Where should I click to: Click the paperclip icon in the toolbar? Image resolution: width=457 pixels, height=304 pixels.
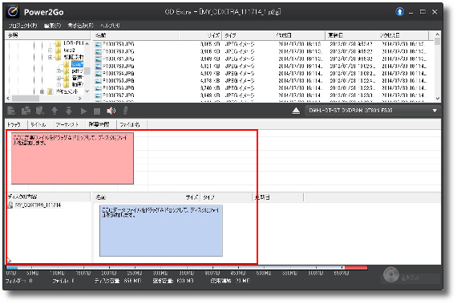[x=125, y=111]
